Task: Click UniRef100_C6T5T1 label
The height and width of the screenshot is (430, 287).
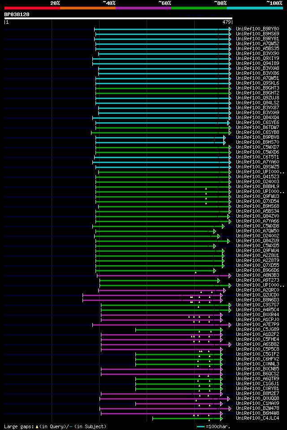Action: coord(257,157)
